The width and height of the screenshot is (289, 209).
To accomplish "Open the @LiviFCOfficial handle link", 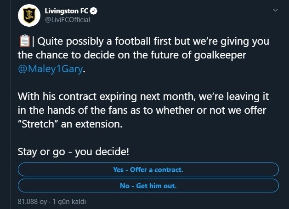I will 68,20.
